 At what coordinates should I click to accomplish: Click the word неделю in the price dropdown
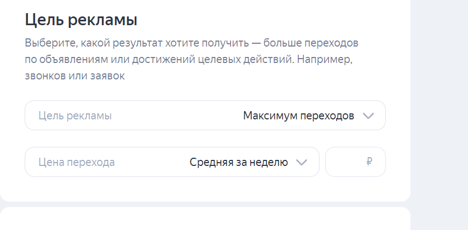[x=270, y=162]
